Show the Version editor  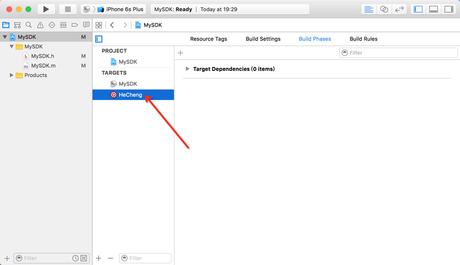(x=399, y=9)
